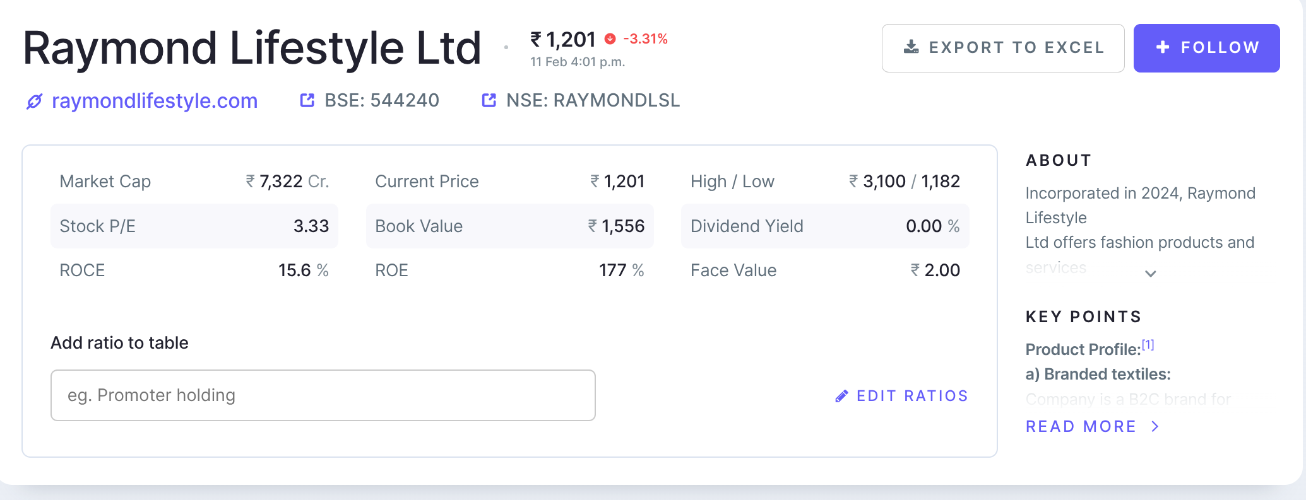The height and width of the screenshot is (500, 1306).
Task: Click the external link icon beside NSE
Action: (x=489, y=100)
